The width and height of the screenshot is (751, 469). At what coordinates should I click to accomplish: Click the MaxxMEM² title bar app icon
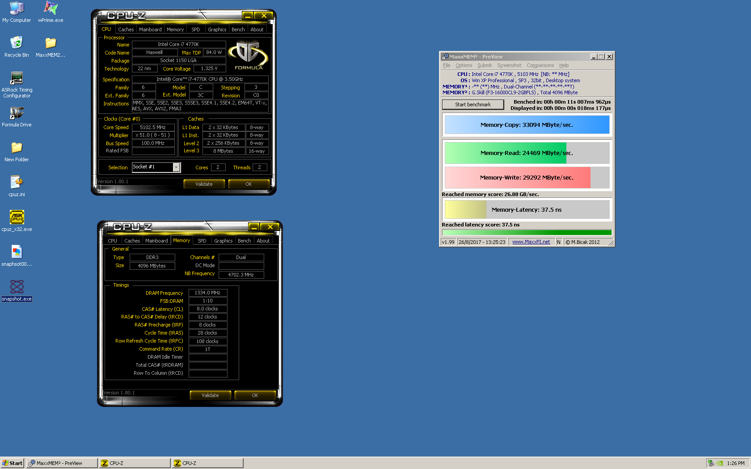click(445, 57)
